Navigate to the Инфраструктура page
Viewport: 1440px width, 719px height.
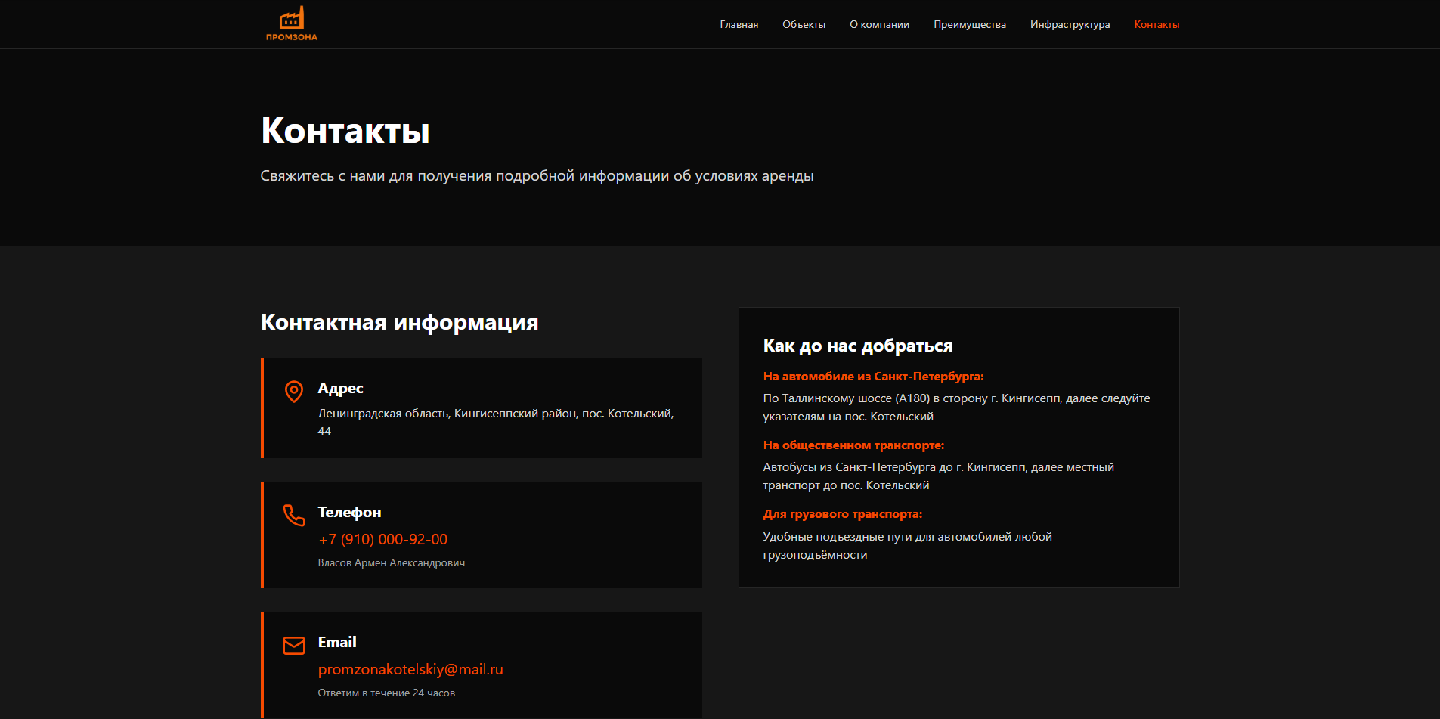click(1070, 25)
